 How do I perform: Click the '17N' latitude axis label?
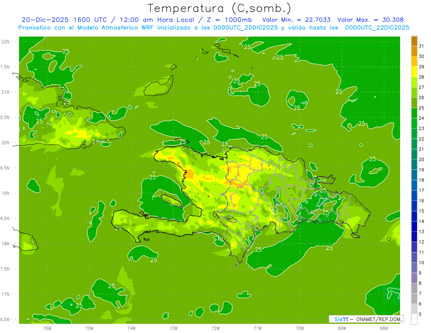(x=5, y=294)
